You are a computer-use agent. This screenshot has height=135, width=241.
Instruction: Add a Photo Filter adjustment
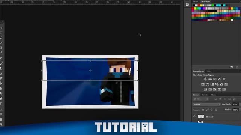(217, 84)
